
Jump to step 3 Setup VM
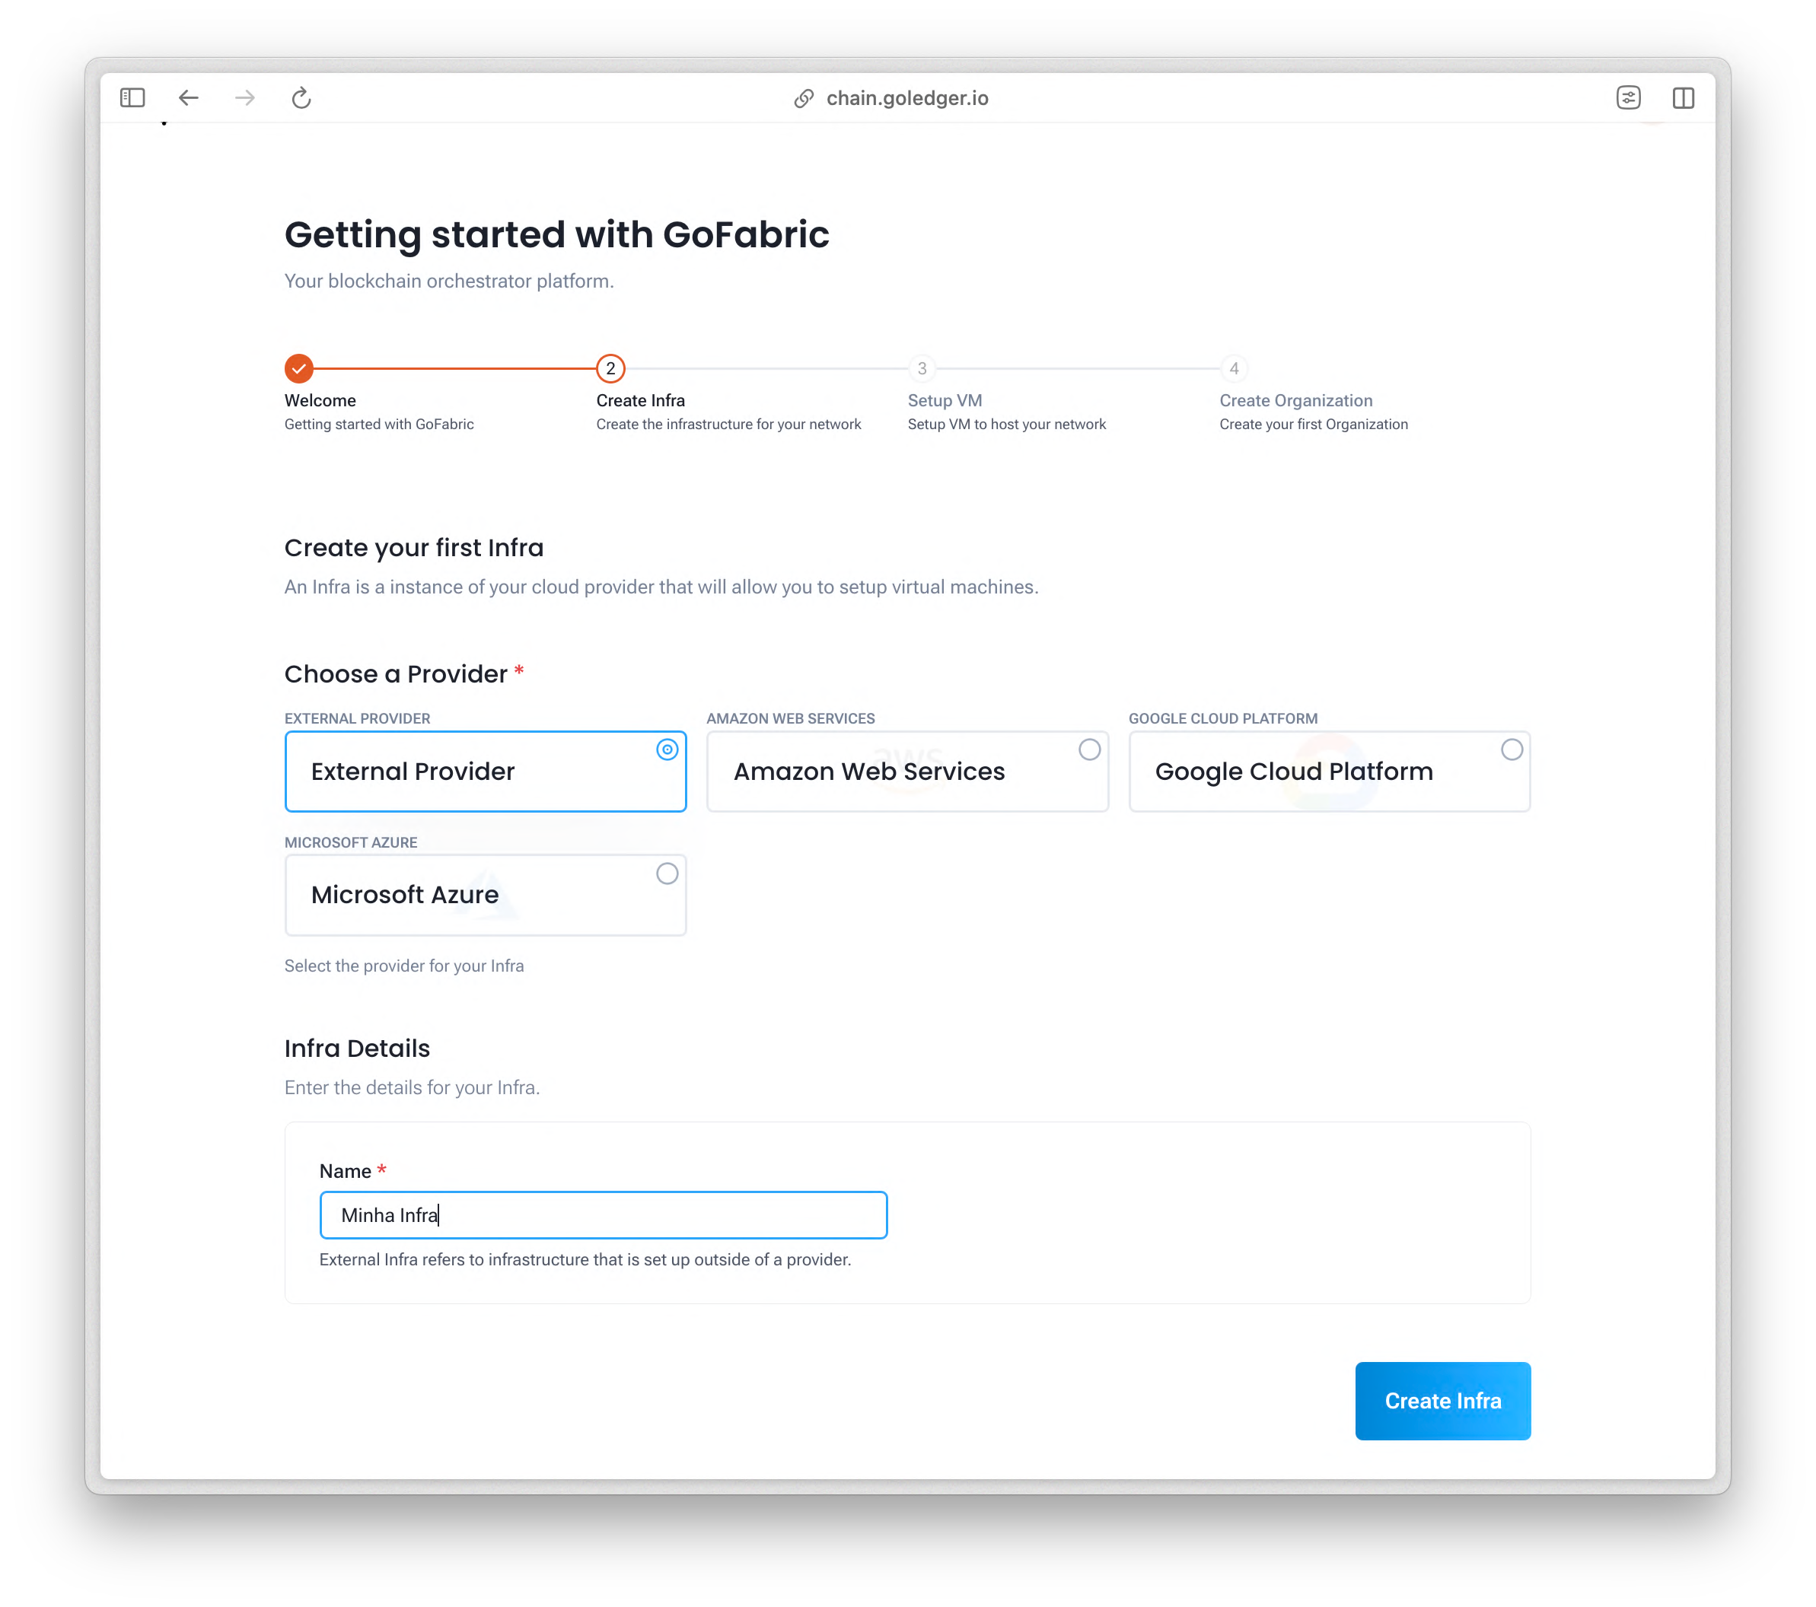[922, 368]
